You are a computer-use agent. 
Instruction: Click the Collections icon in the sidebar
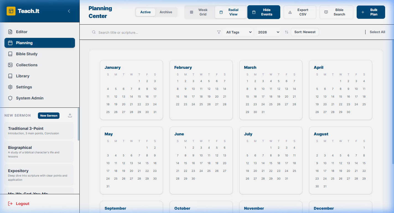click(x=11, y=65)
